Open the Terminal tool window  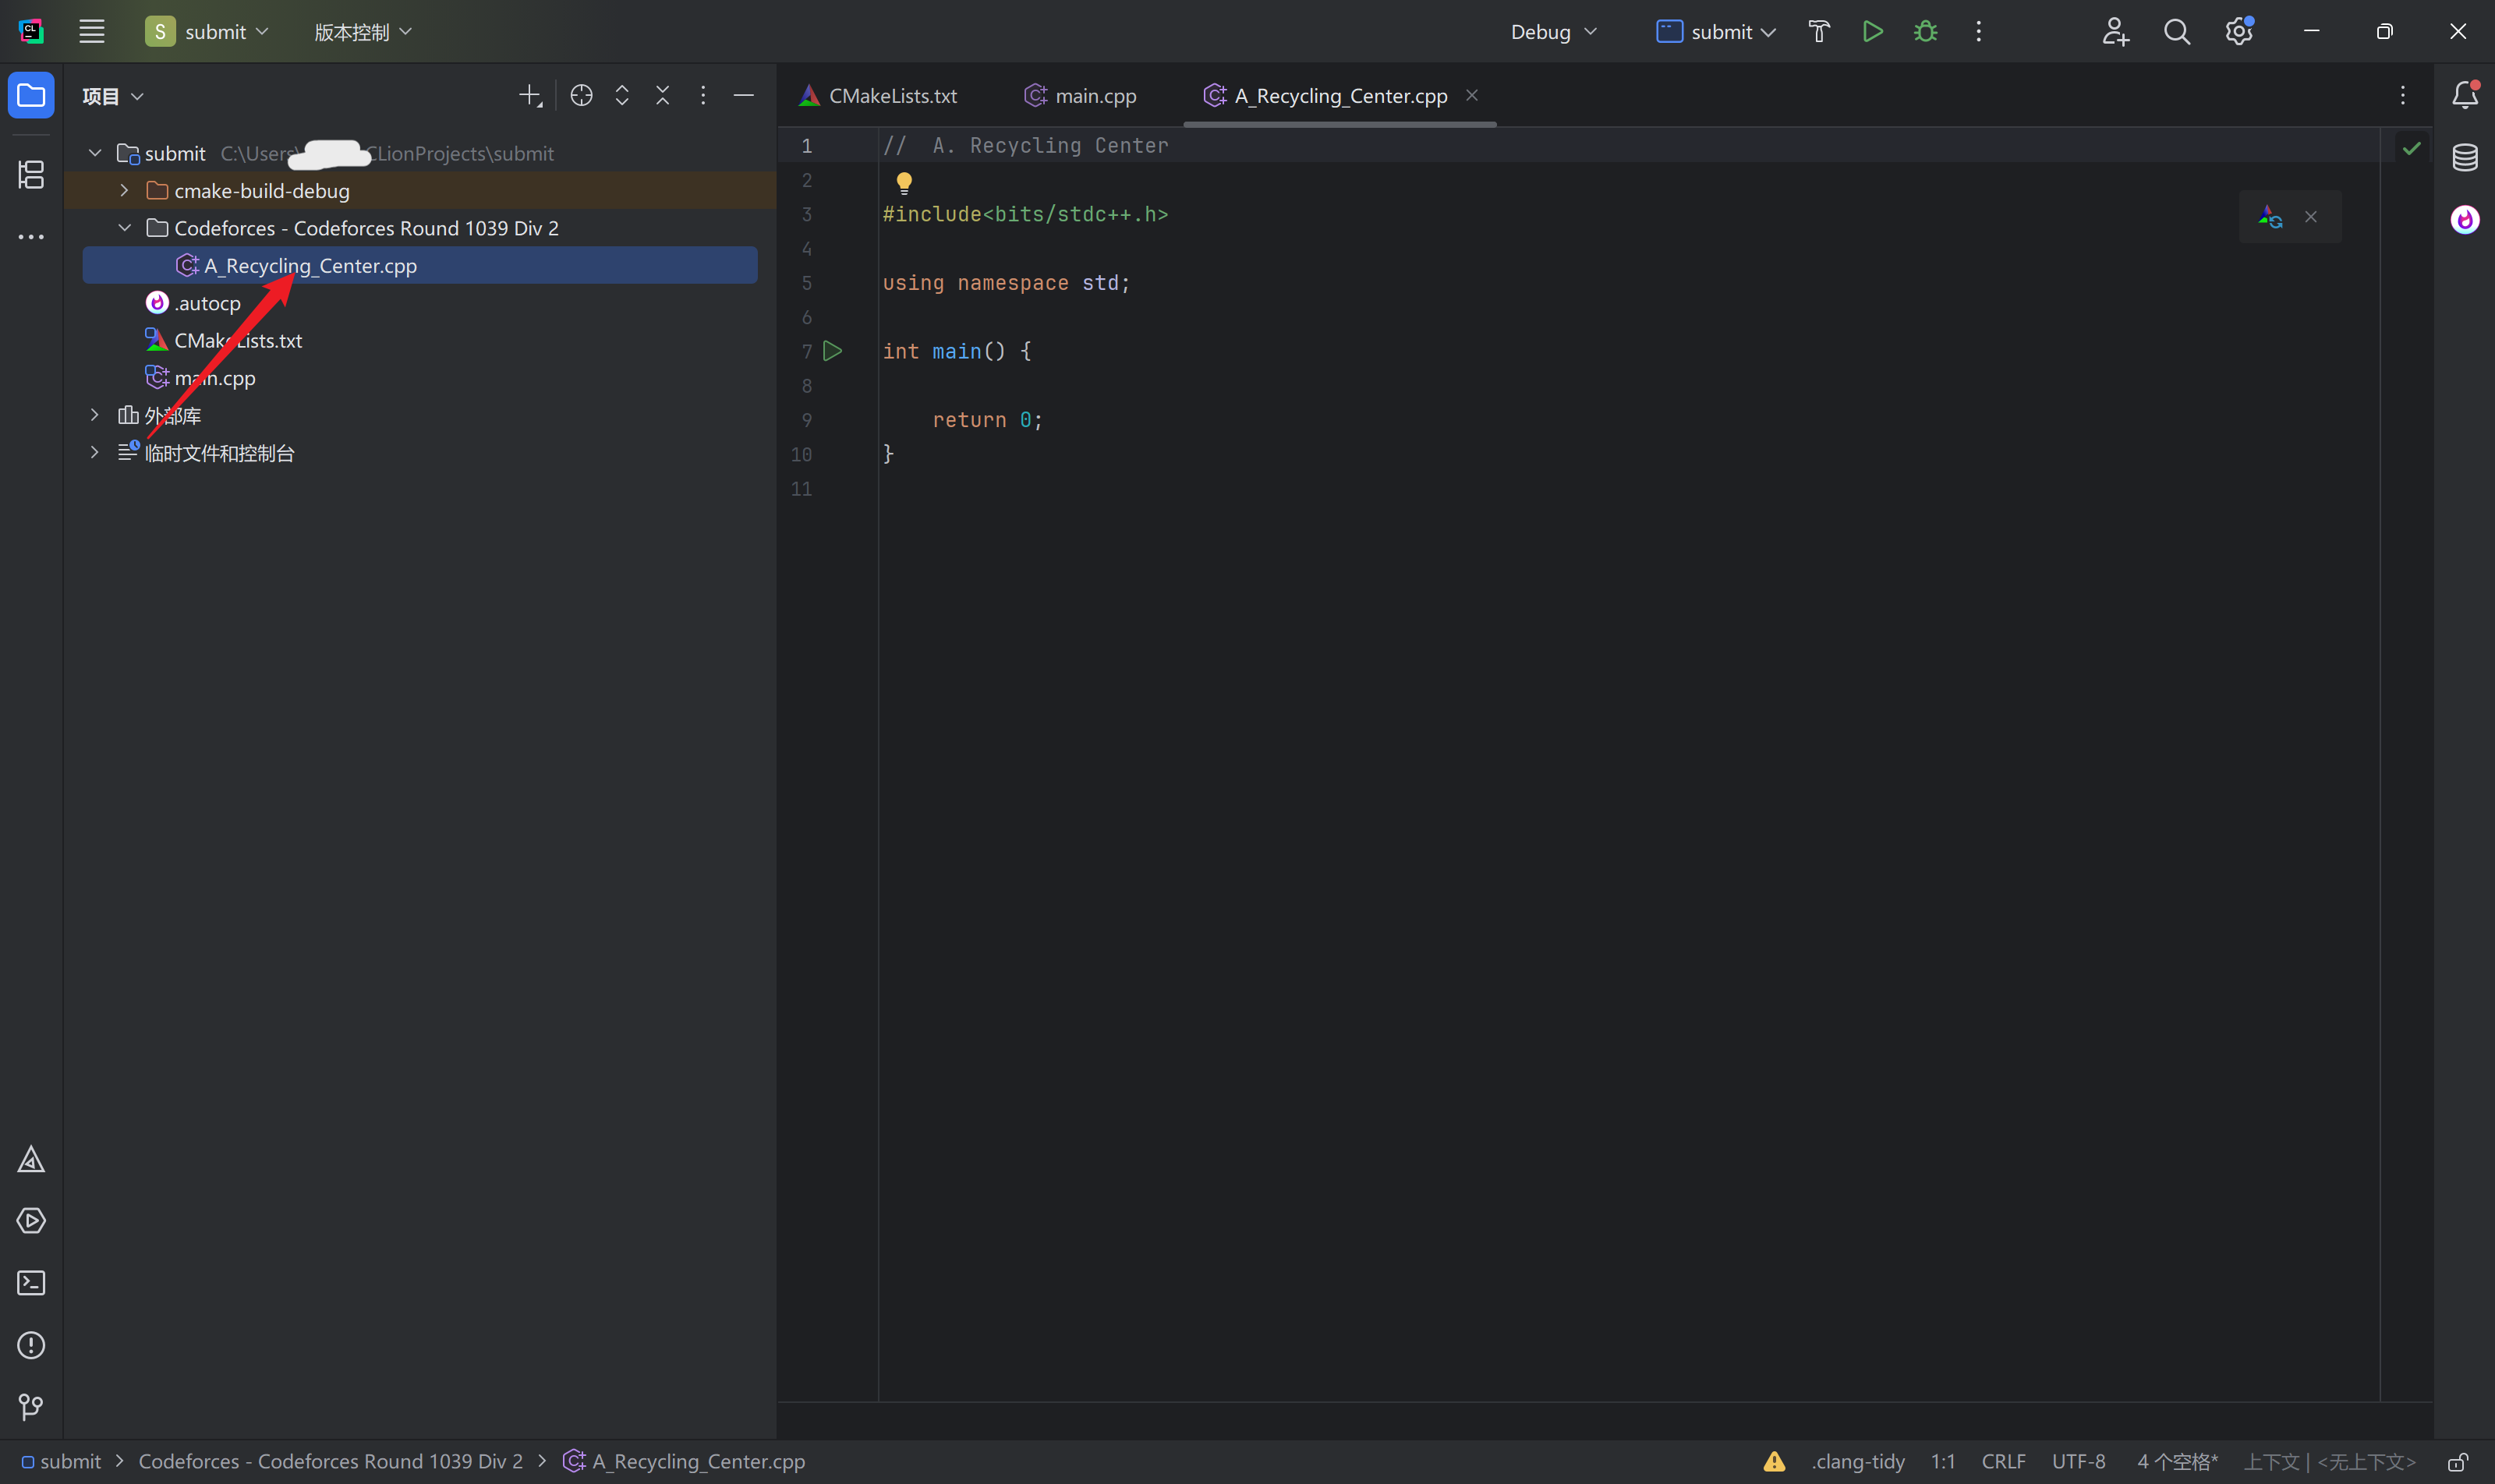click(31, 1283)
